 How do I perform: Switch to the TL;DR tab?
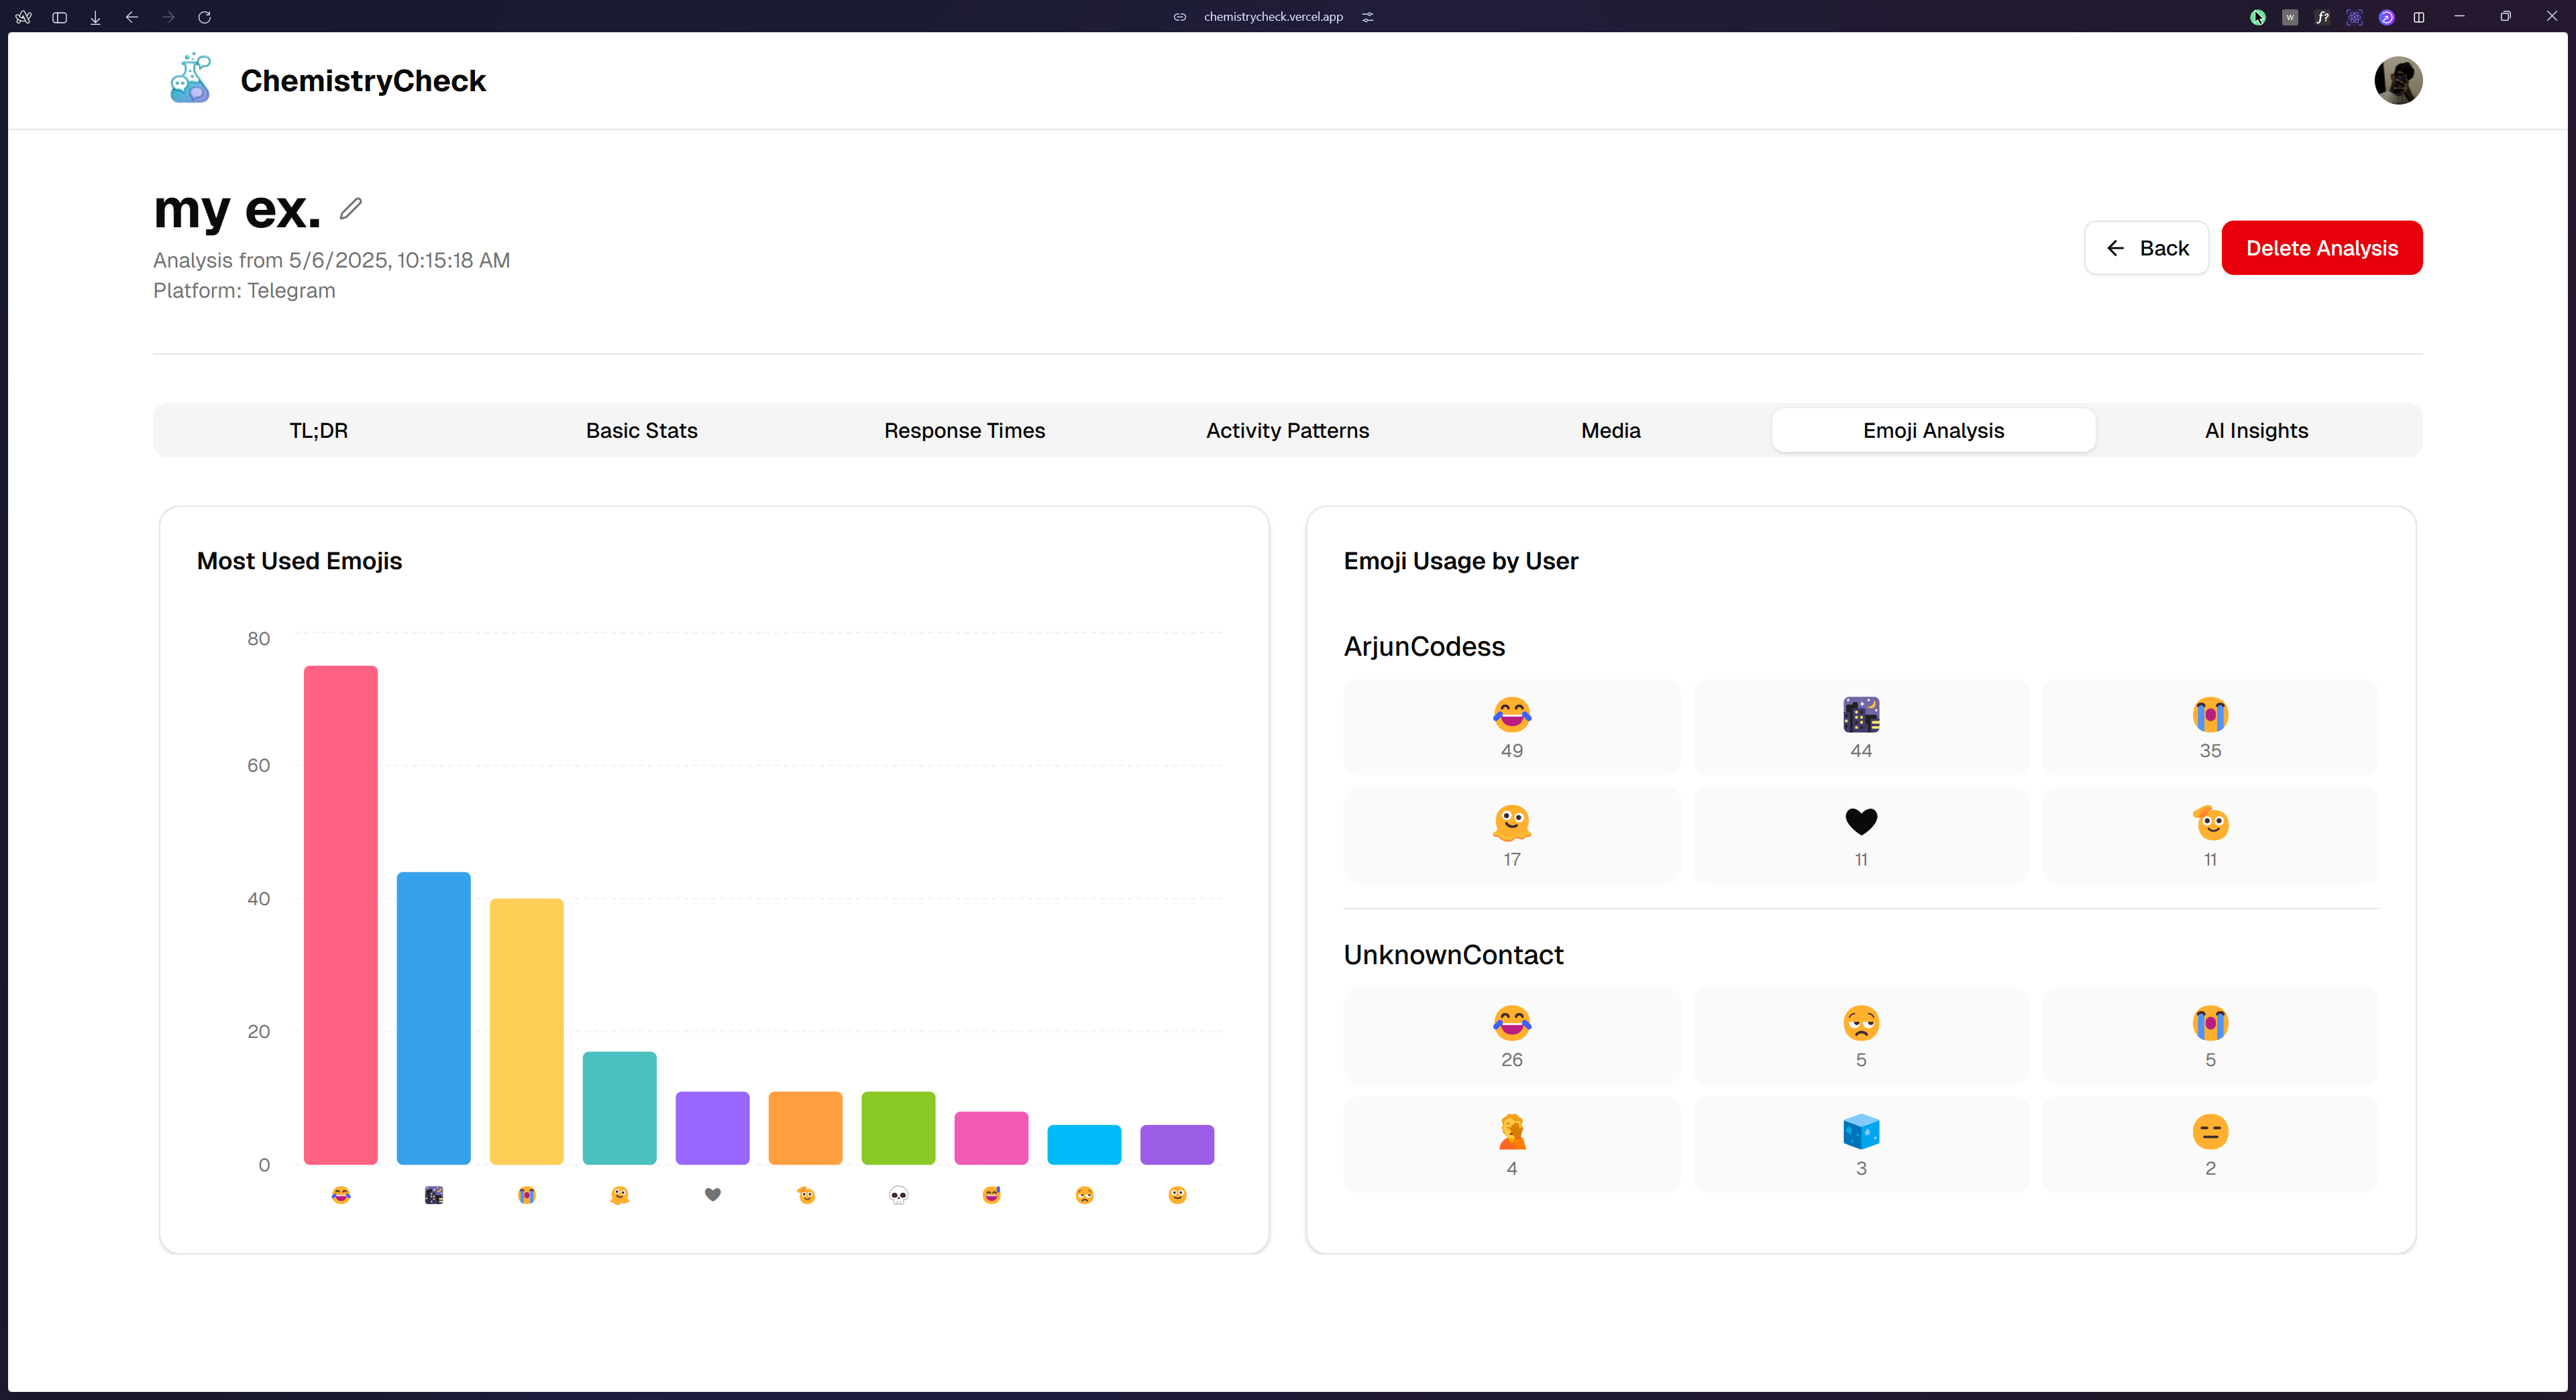pyautogui.click(x=318, y=430)
